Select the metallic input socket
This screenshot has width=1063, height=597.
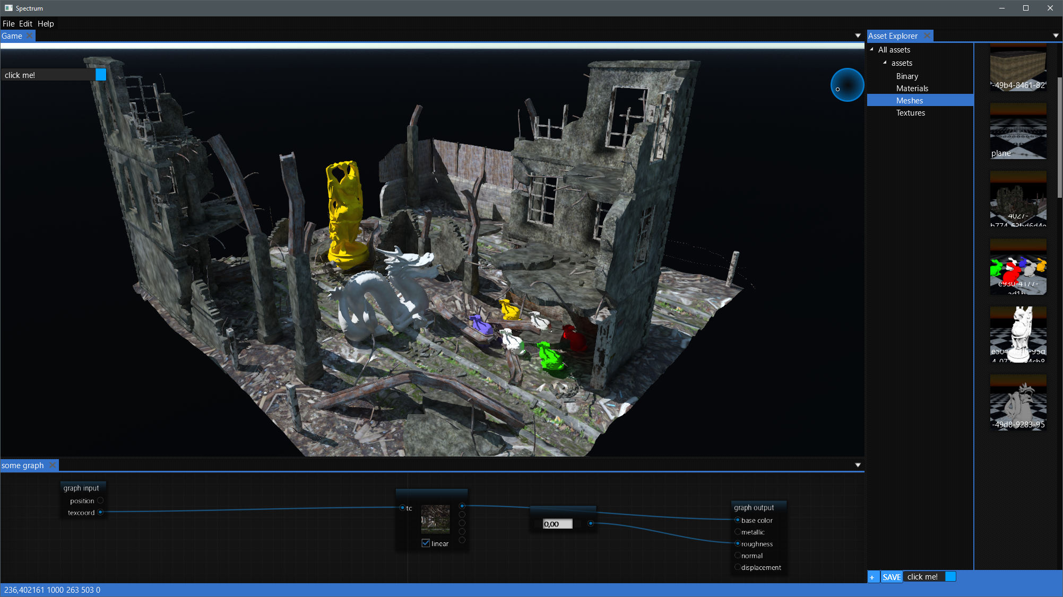(x=738, y=532)
